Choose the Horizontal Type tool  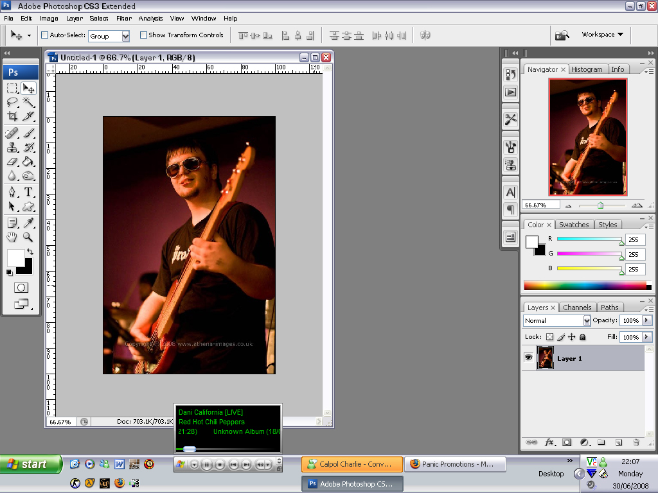[28, 192]
